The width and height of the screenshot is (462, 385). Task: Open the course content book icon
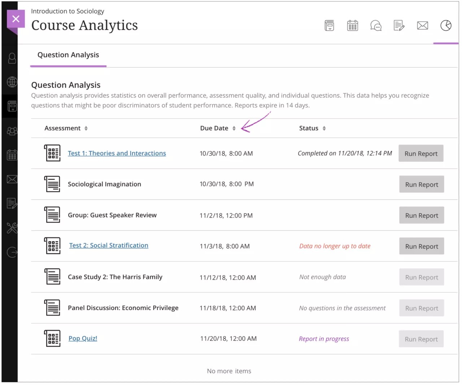(x=329, y=25)
